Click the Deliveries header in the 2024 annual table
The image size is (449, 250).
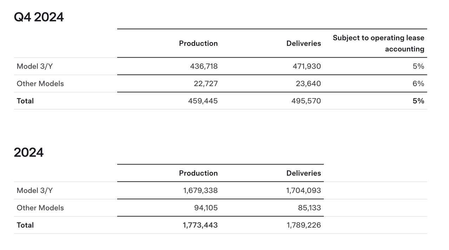[x=303, y=173]
